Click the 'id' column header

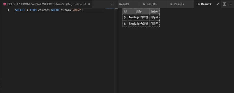[125, 11]
